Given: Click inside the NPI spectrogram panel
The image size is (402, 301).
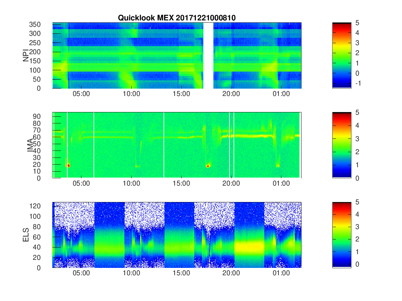Looking at the screenshot, I should click(177, 56).
